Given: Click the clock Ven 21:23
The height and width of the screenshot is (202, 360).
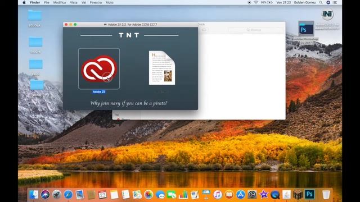Looking at the screenshot, I should (x=283, y=2).
